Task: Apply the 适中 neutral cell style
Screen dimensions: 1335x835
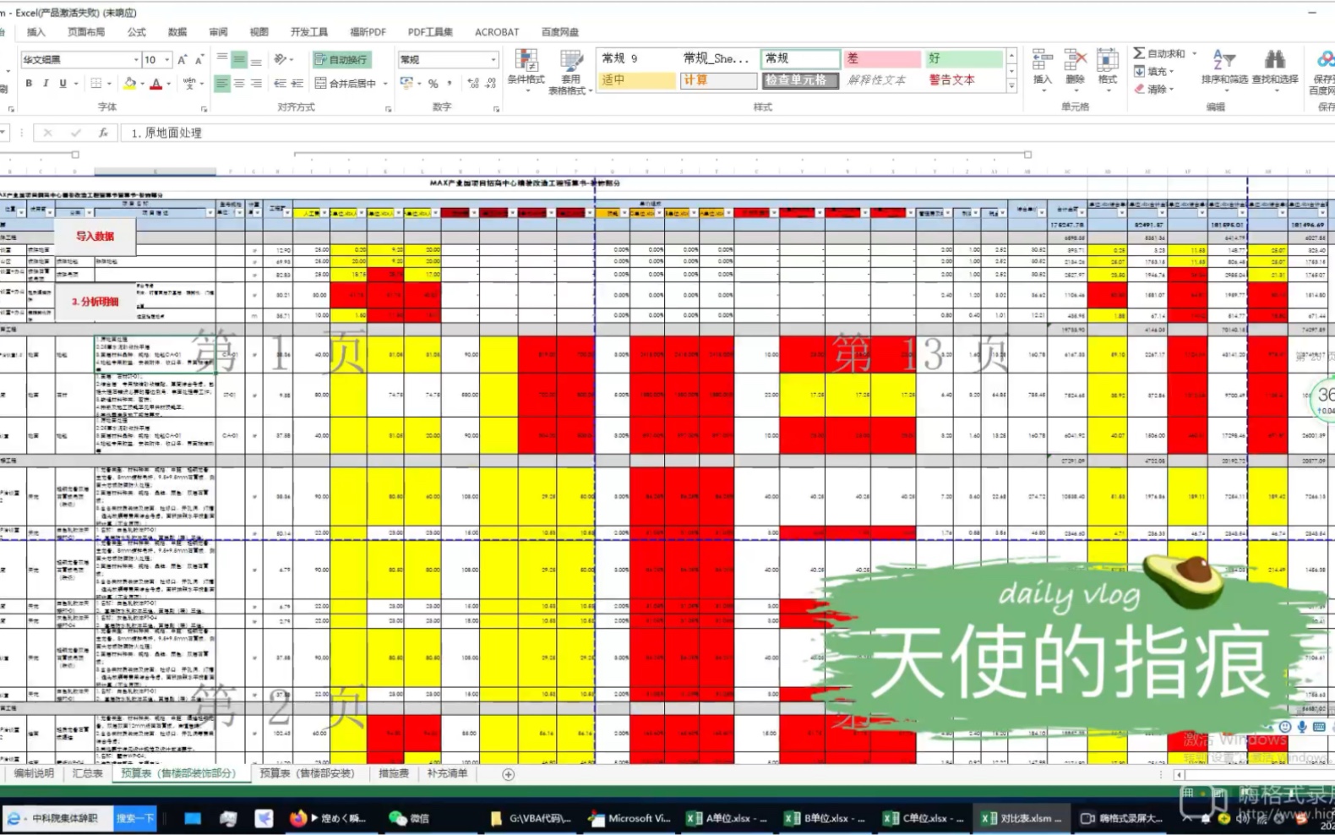Action: click(636, 80)
